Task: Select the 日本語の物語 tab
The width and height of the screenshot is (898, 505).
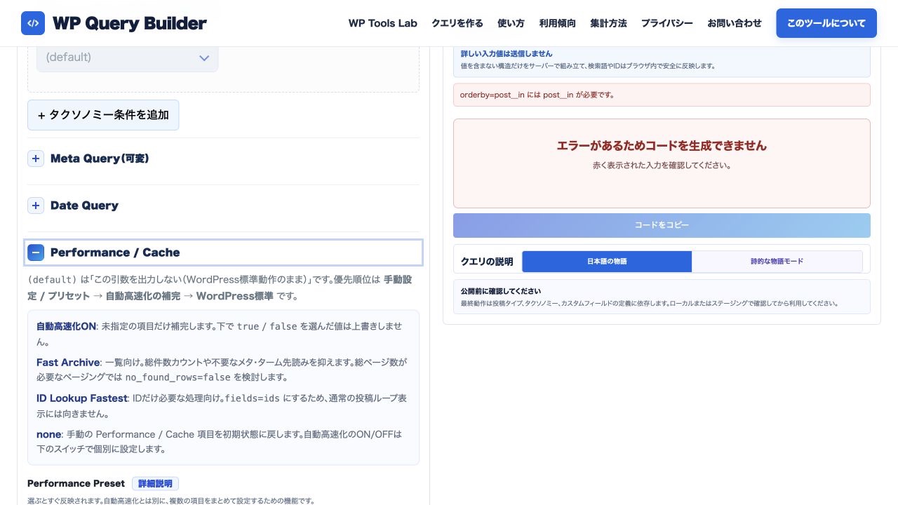Action: pyautogui.click(x=607, y=261)
